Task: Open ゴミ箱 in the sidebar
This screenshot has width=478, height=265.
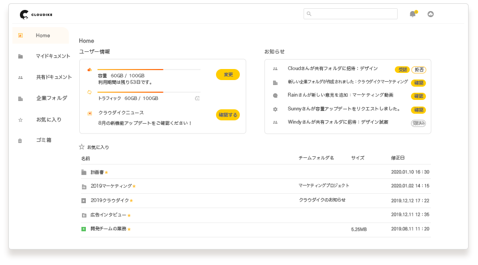Action: coord(44,140)
